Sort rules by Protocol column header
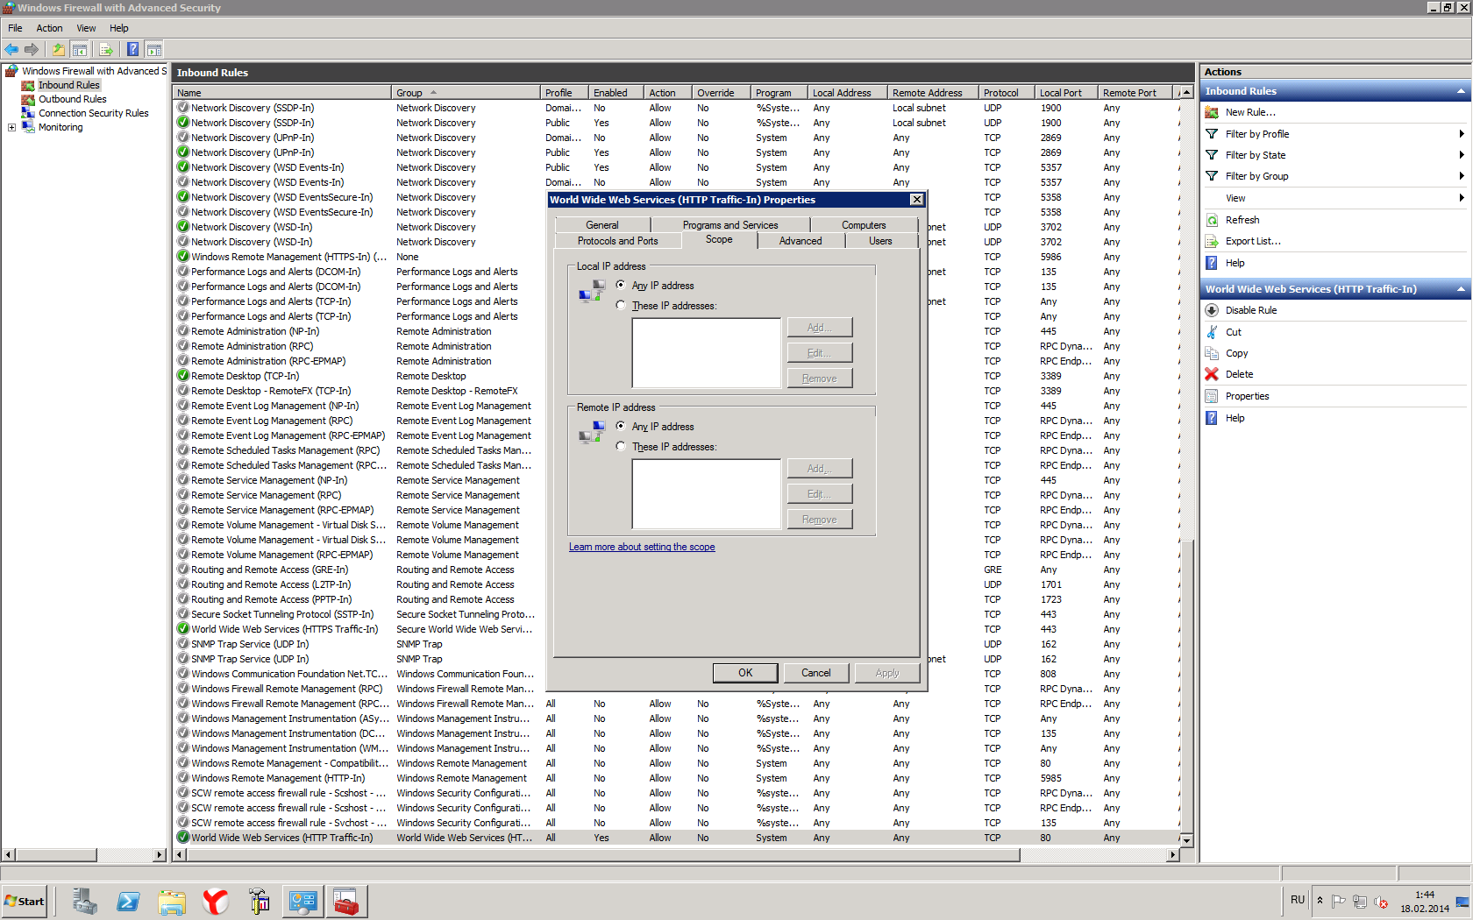 coord(1007,93)
